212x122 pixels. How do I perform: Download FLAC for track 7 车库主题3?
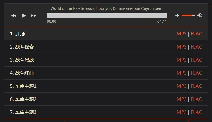(196, 112)
